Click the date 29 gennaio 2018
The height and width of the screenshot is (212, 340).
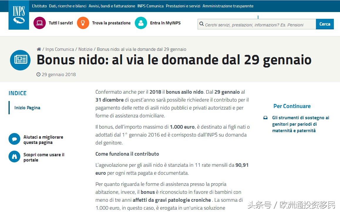(x=59, y=75)
